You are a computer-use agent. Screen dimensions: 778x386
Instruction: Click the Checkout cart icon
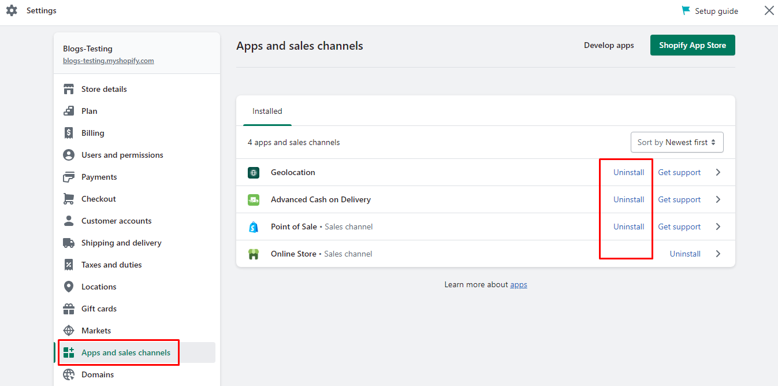(69, 198)
